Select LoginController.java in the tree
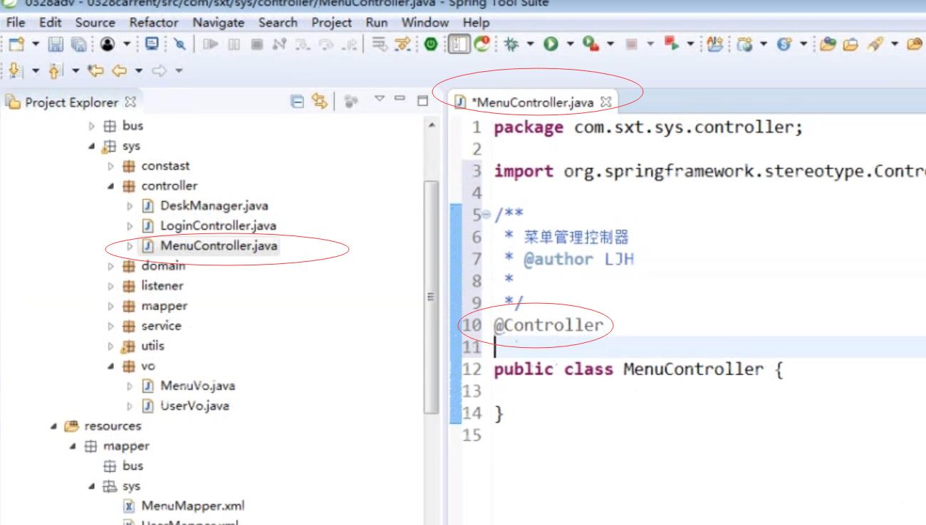Screen dimensions: 926x525 [x=218, y=226]
